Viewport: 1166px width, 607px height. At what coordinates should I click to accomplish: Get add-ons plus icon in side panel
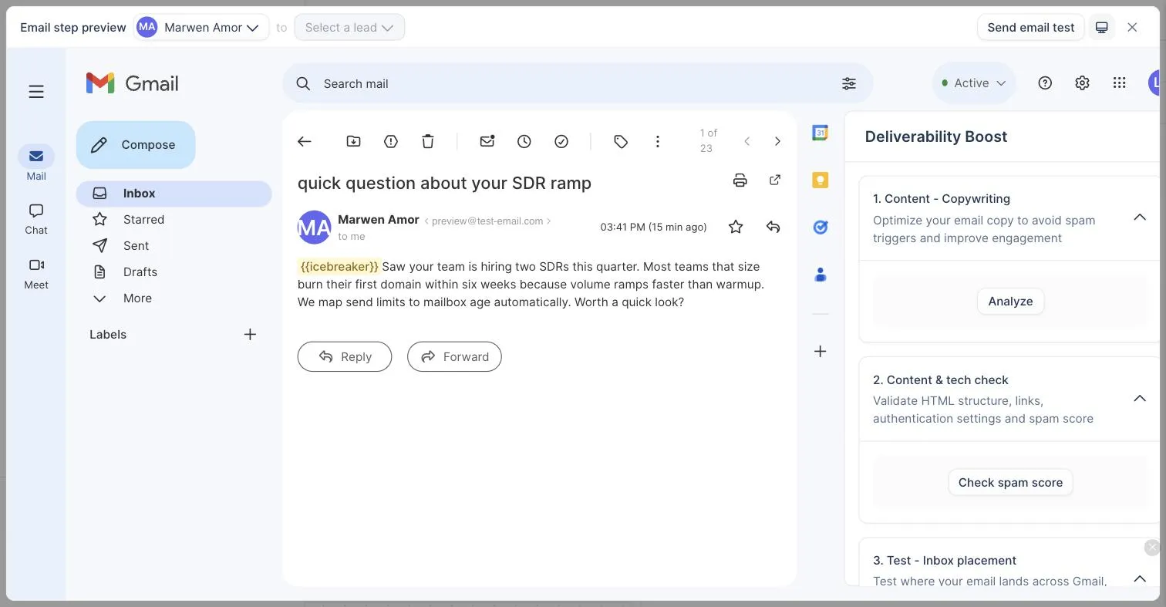click(821, 351)
